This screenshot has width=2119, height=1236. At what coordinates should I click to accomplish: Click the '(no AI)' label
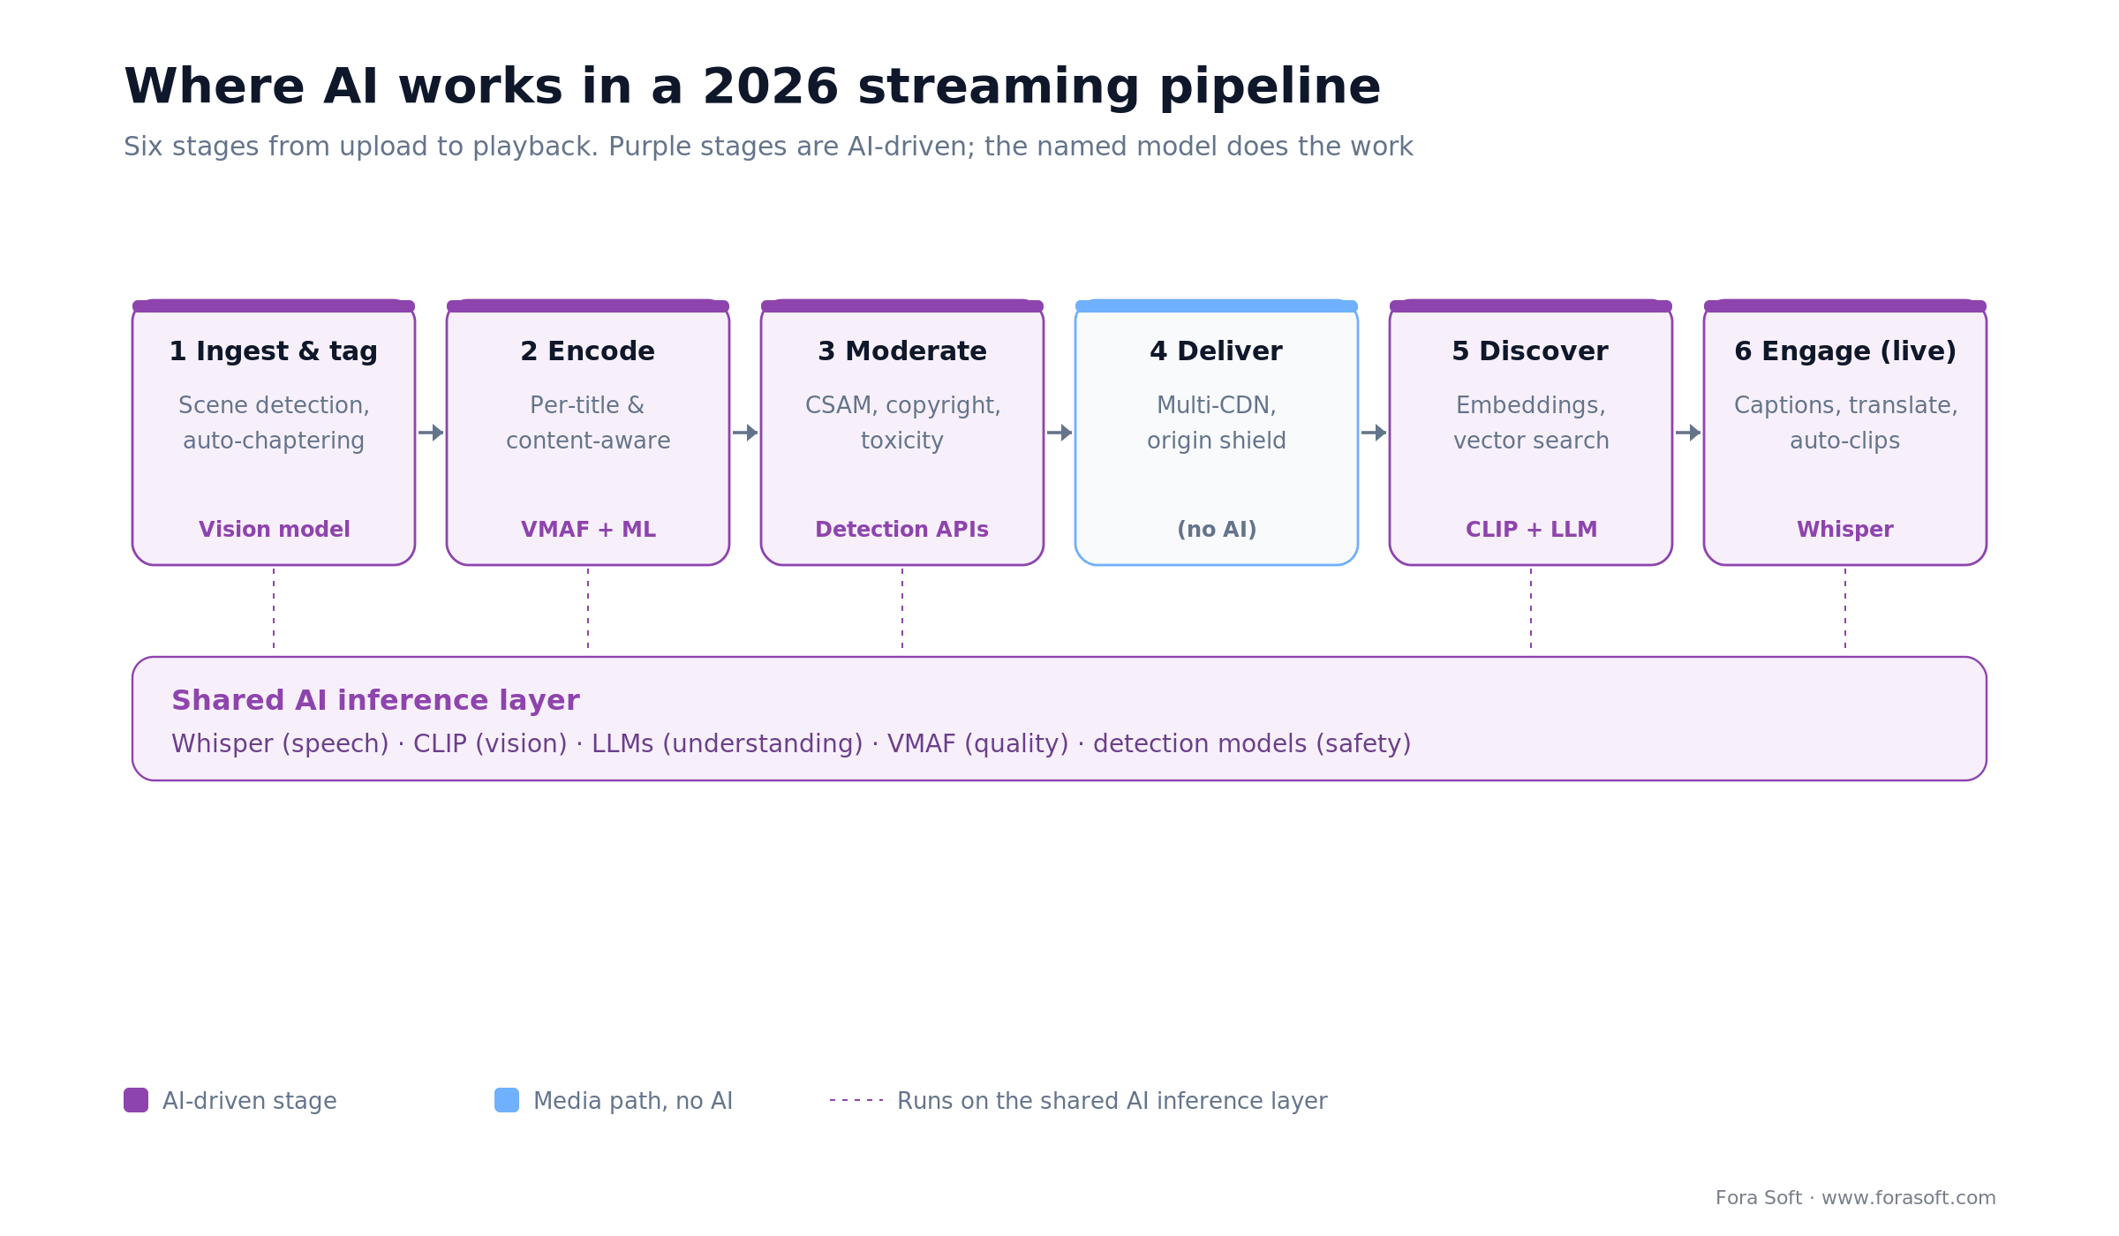tap(1217, 530)
